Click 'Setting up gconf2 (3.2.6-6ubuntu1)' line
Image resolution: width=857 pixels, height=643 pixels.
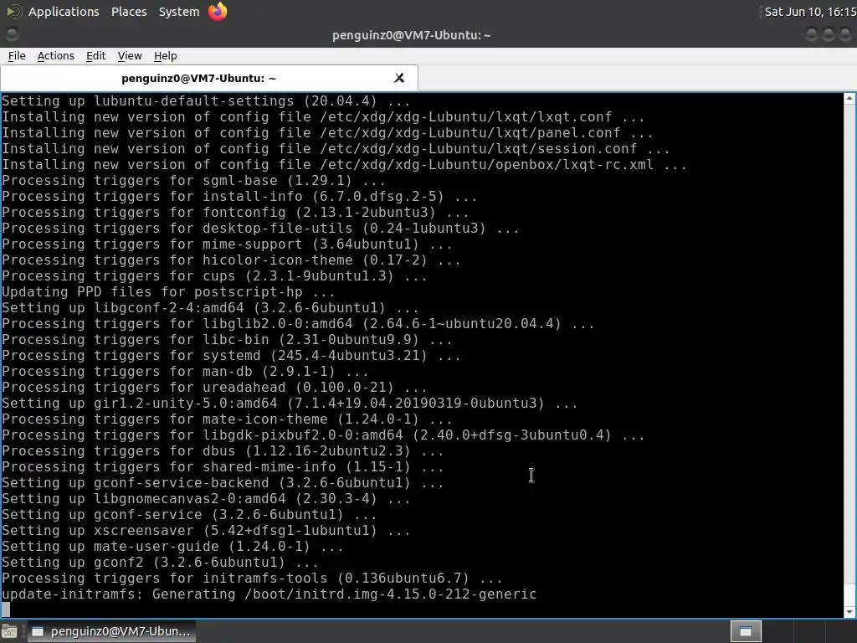click(160, 562)
